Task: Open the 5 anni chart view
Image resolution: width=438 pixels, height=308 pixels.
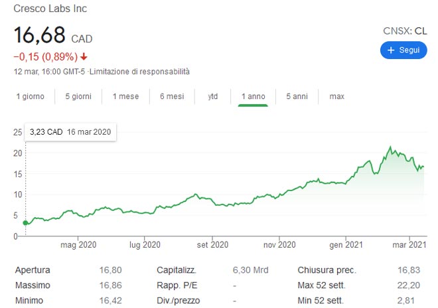Action: tap(297, 97)
